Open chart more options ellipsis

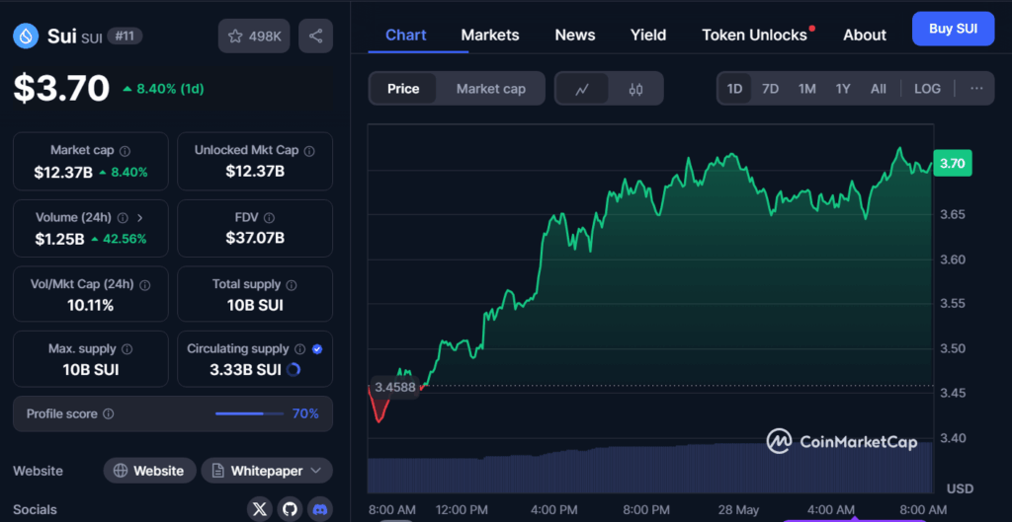pyautogui.click(x=976, y=89)
